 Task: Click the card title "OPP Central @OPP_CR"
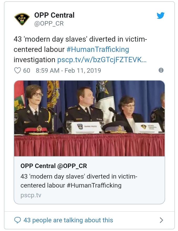[54, 166]
